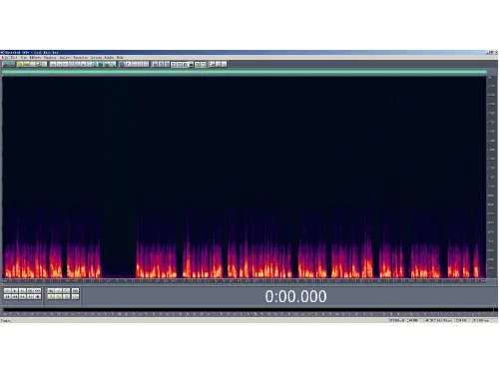Click the Zoom In Horizontally button
Screen dimensions: 499x374
[51, 291]
